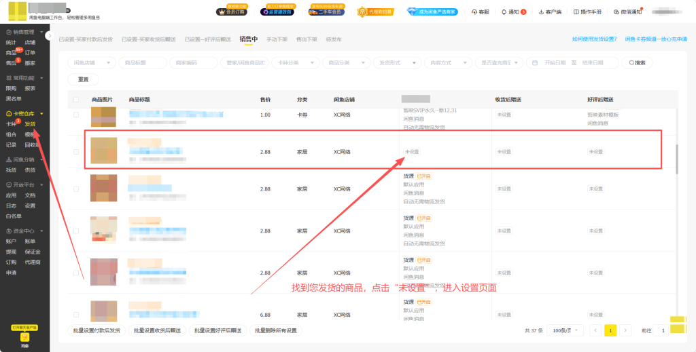Click the 成为闲鱼严选商家 diamond banner
This screenshot has height=352, width=696.
point(432,12)
